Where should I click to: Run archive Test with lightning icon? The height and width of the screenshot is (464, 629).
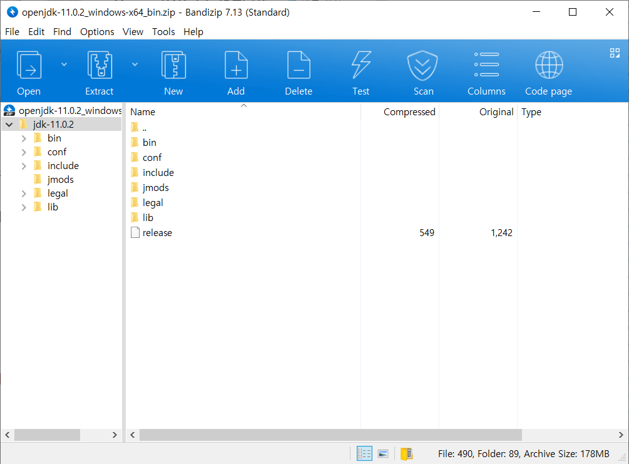(361, 65)
